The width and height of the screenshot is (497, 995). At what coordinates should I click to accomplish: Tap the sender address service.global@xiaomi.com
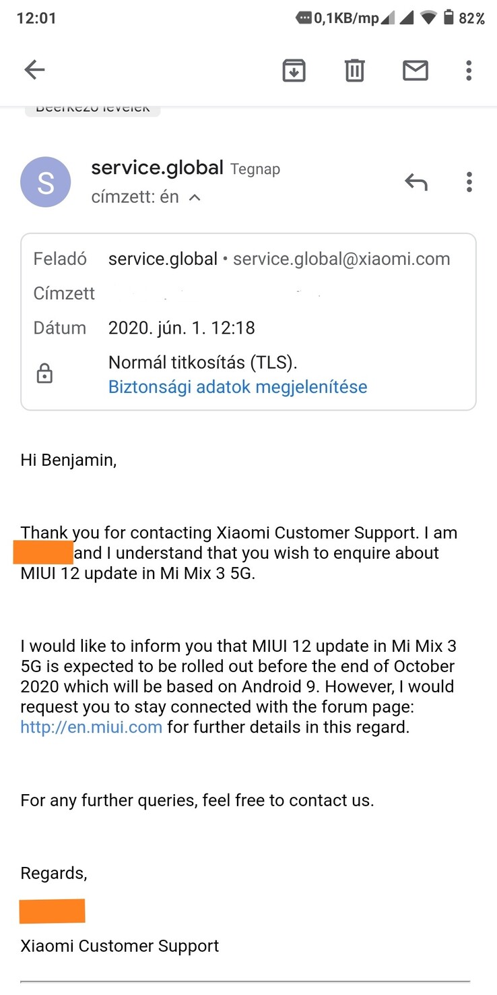click(341, 259)
